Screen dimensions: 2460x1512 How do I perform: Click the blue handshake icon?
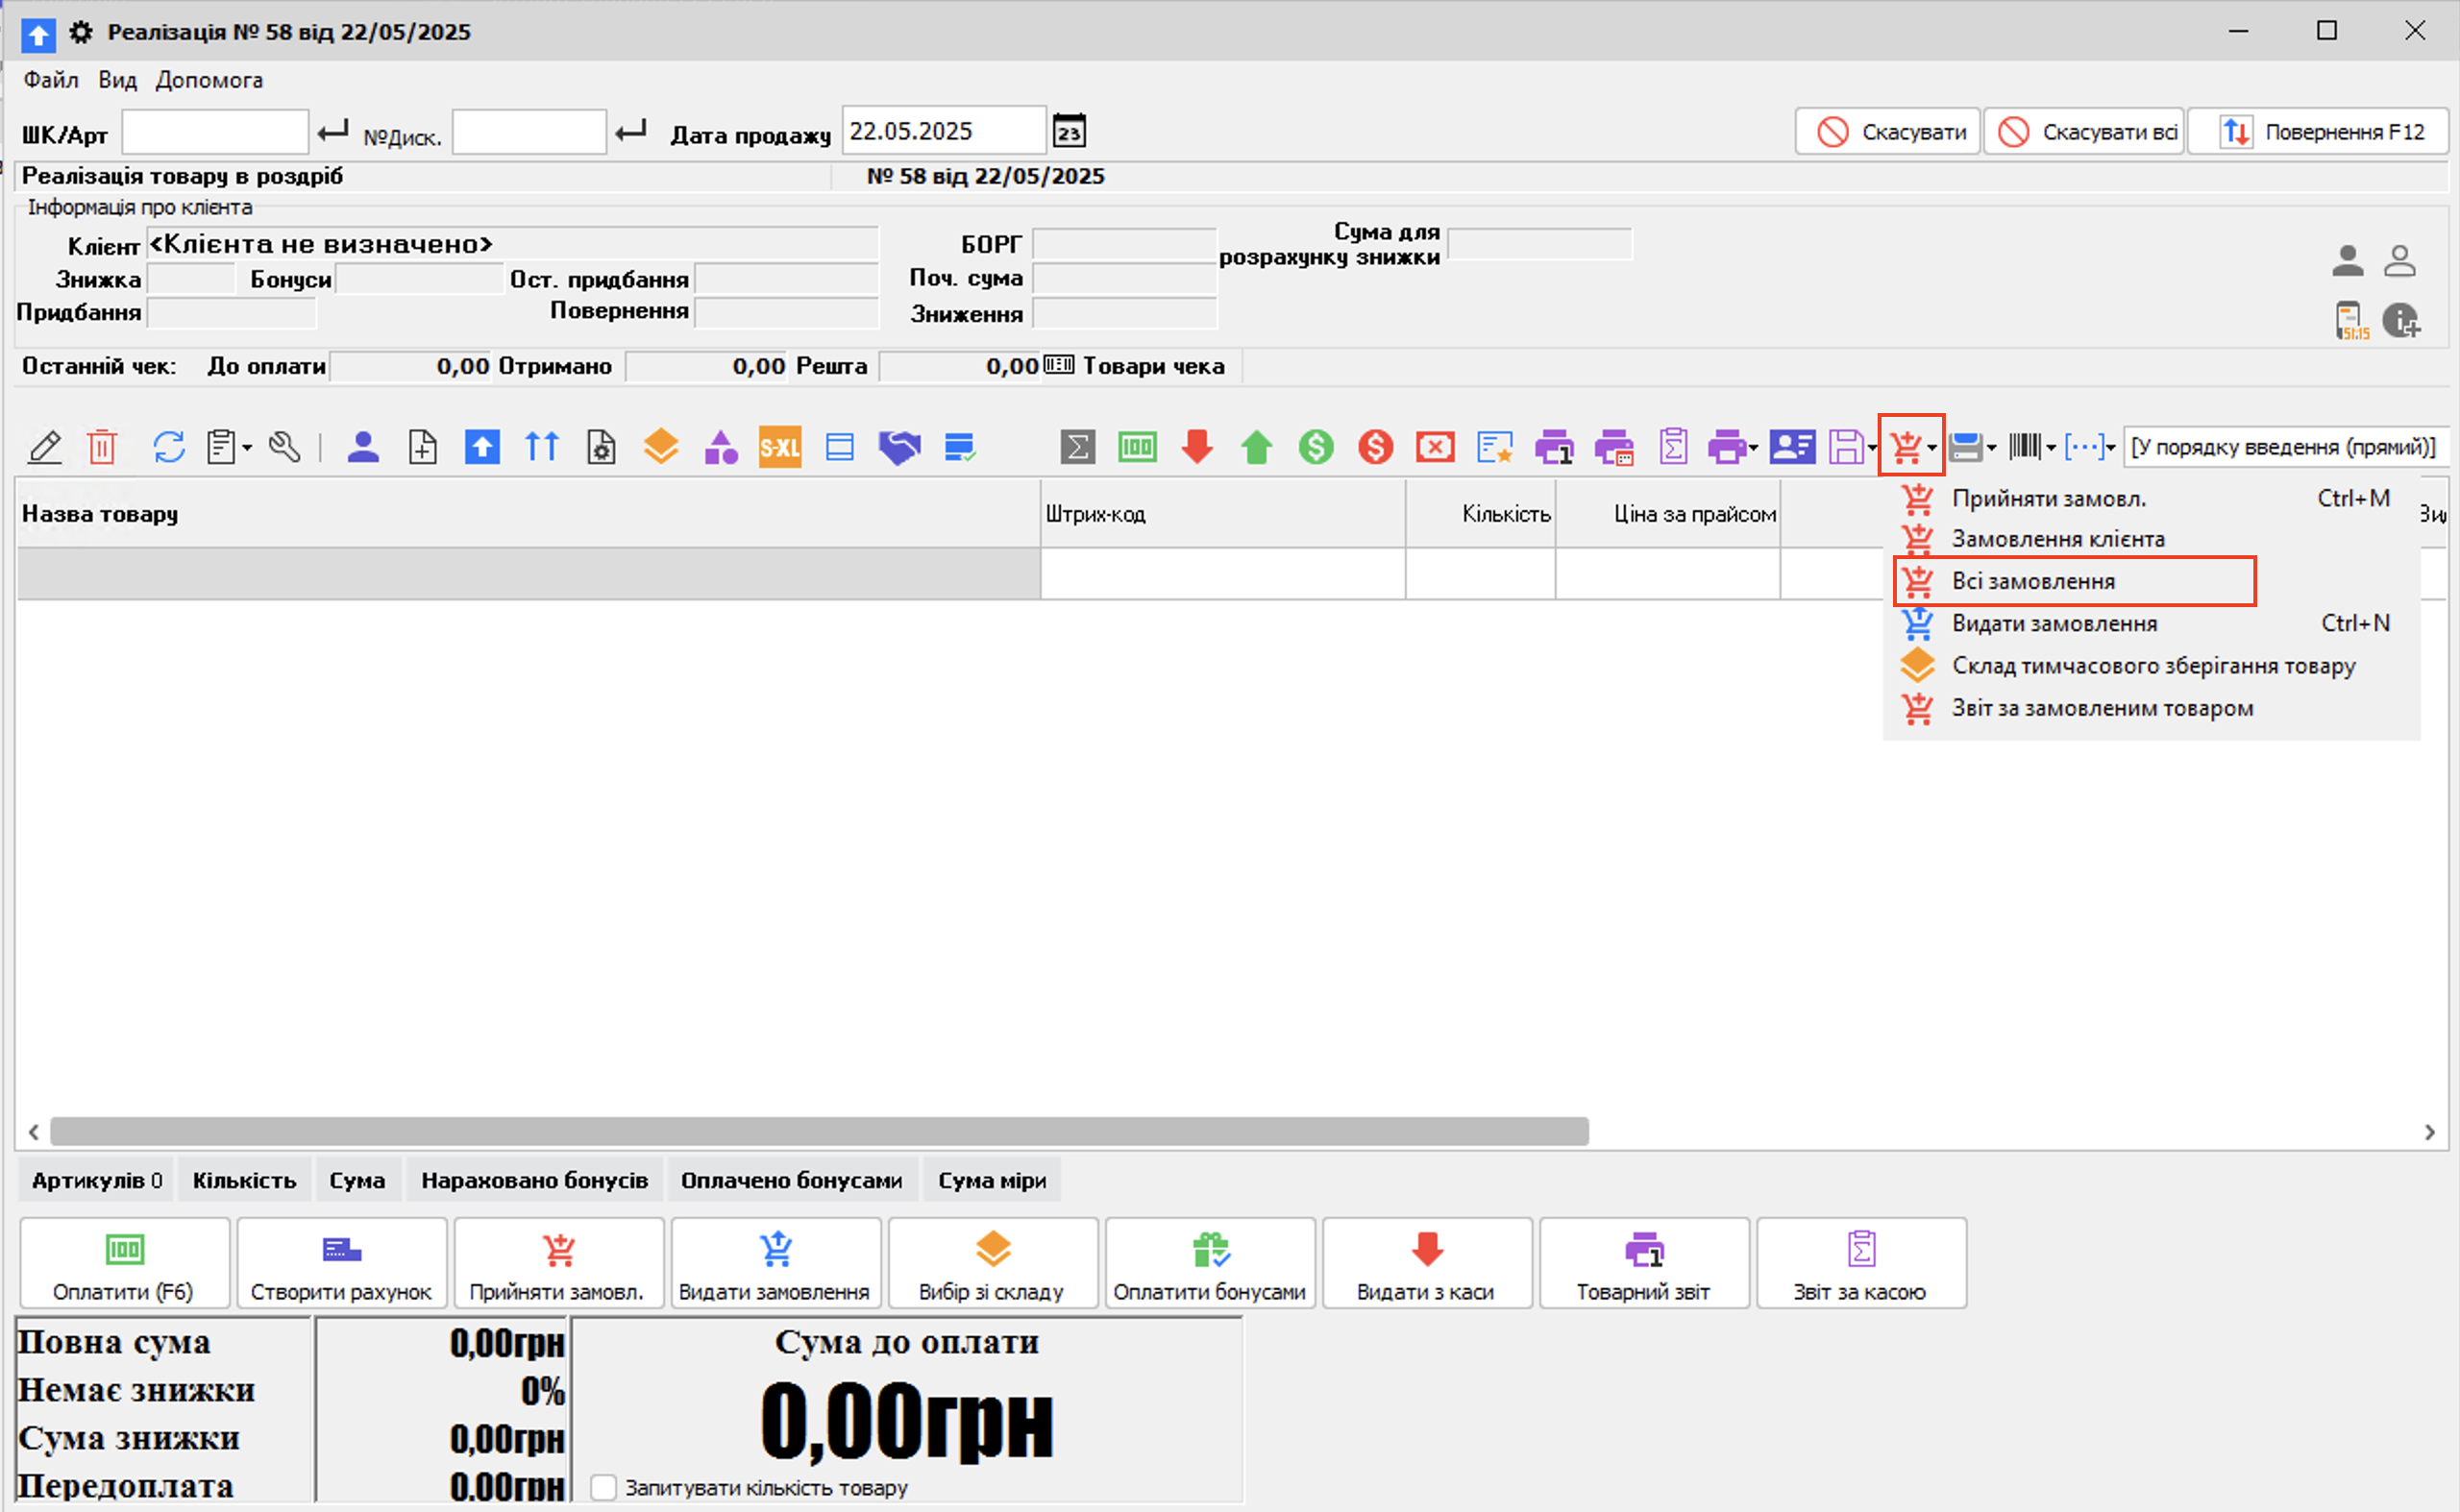click(x=898, y=447)
